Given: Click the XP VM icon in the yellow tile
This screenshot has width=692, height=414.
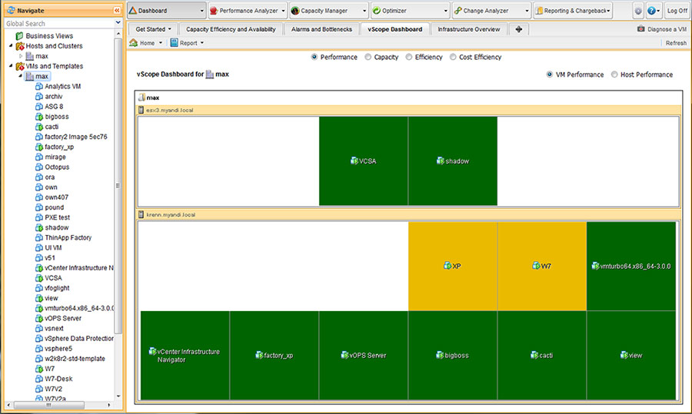Looking at the screenshot, I should (x=447, y=266).
